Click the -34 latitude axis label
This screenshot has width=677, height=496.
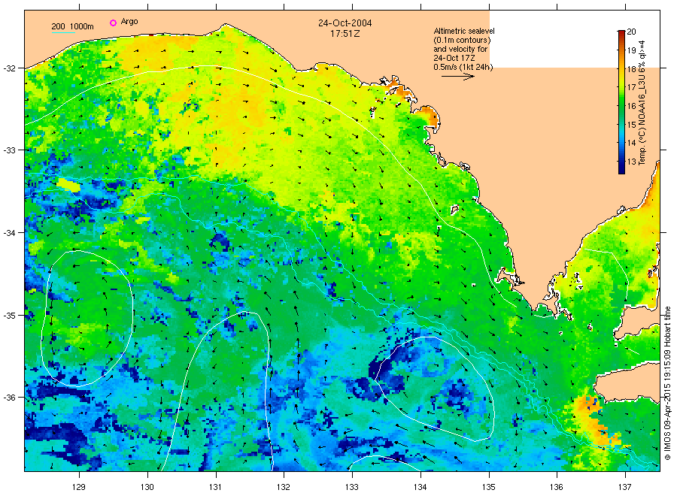9,232
